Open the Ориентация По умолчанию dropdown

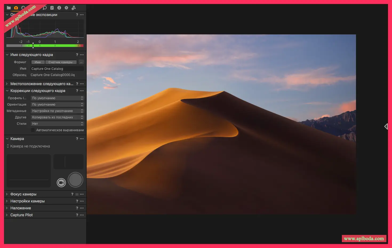tap(57, 104)
